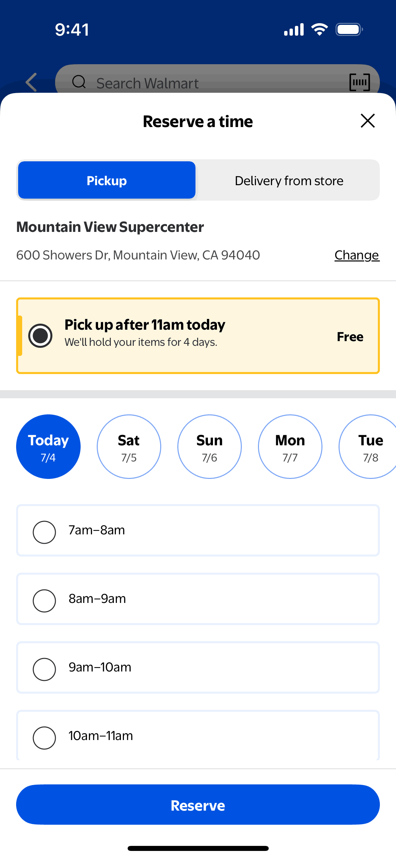Tap the battery status icon
The image size is (396, 859).
point(349,30)
